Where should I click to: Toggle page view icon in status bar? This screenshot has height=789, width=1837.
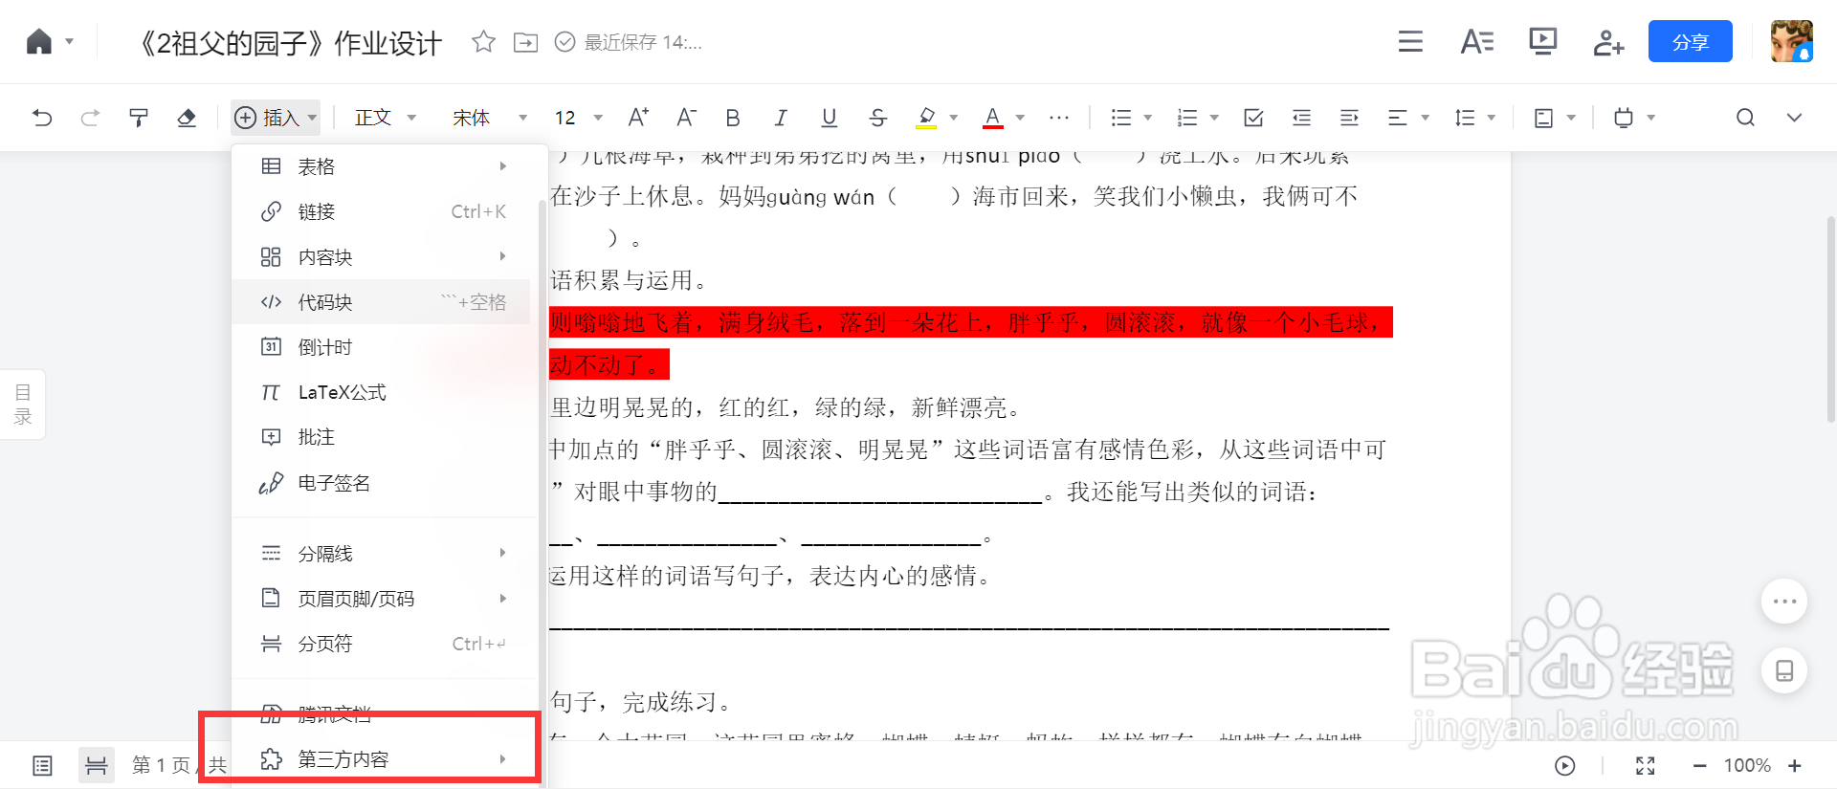(42, 765)
